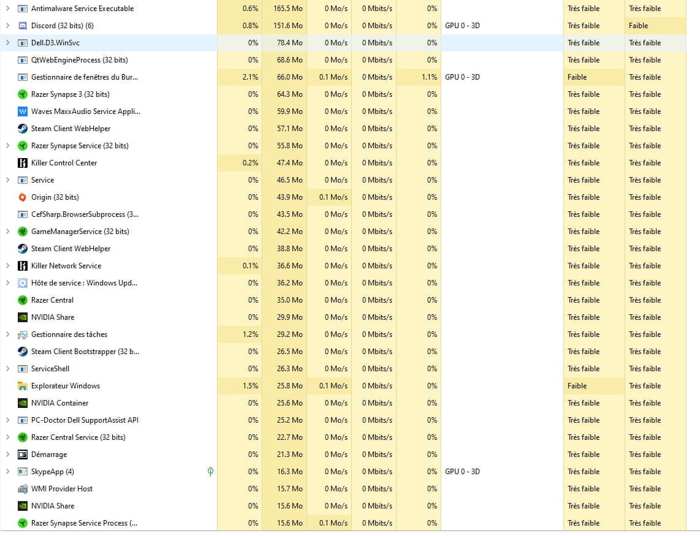Select the Antimalware Service Executable process
This screenshot has height=536, width=700.
point(82,9)
